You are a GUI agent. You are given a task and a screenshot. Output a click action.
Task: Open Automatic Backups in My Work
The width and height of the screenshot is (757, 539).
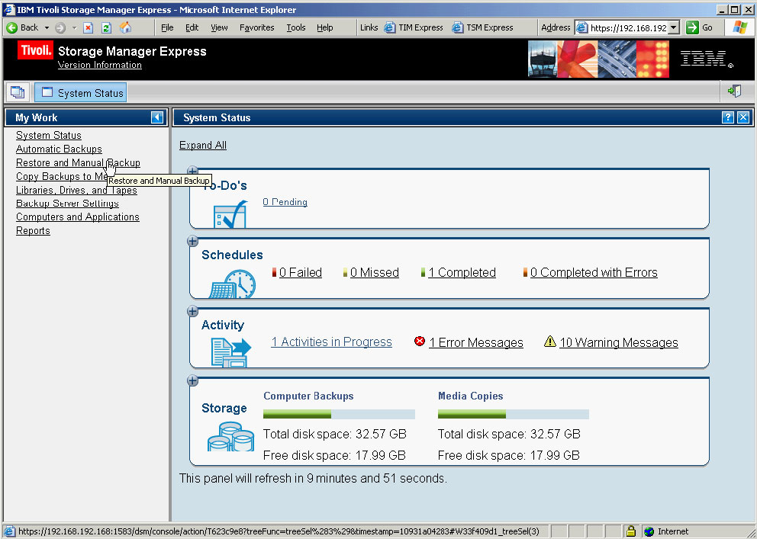coord(59,149)
